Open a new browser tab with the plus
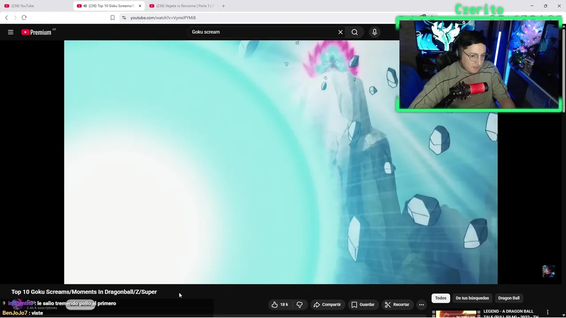The height and width of the screenshot is (318, 566). point(223,6)
